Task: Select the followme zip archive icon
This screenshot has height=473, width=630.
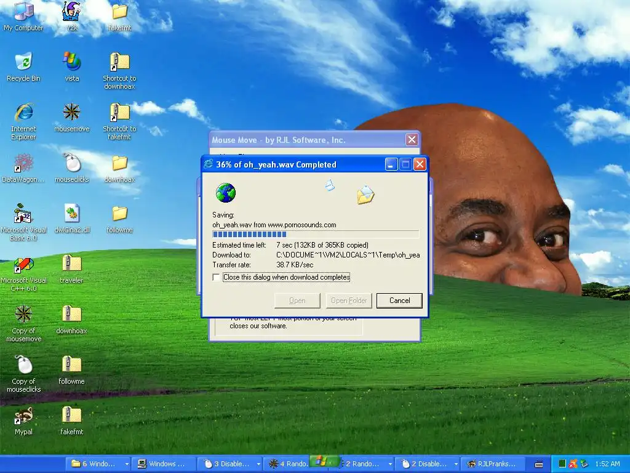Action: tap(71, 370)
